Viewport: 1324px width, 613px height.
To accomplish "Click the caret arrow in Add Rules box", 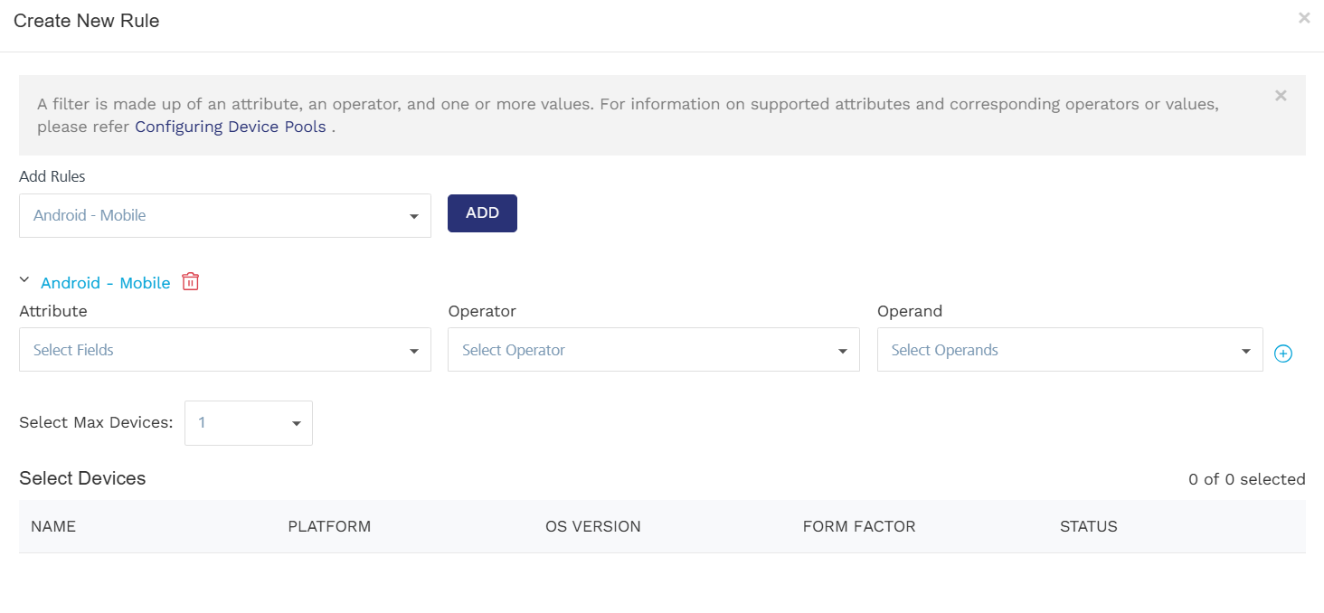I will click(413, 217).
